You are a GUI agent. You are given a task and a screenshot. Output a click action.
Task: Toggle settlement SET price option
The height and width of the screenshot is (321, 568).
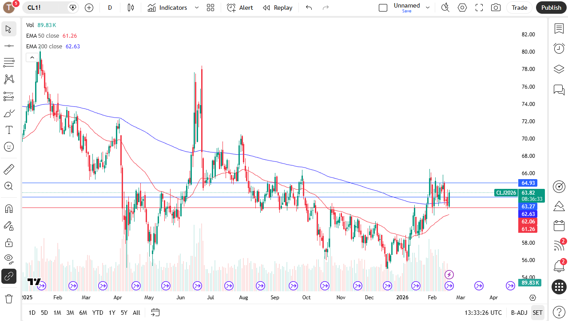coord(537,313)
